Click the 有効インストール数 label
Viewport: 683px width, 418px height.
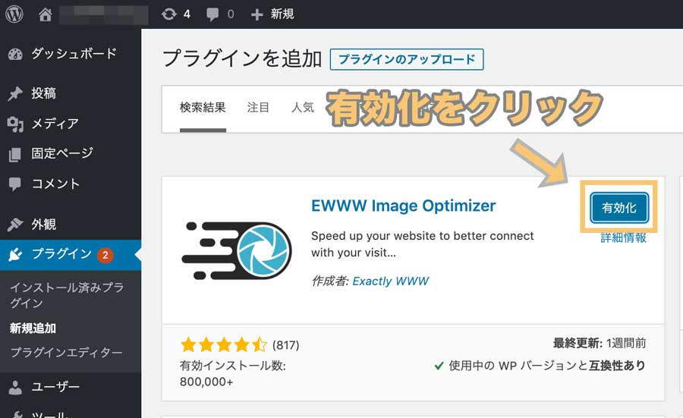pos(233,366)
